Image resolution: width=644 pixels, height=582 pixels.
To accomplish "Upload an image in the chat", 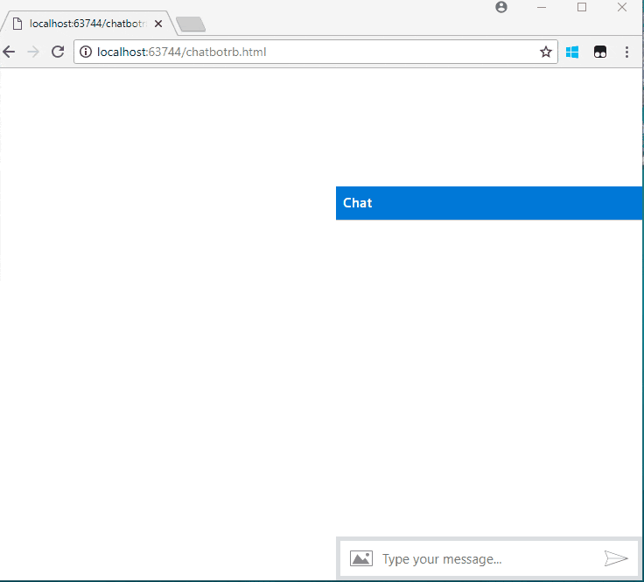I will (x=361, y=558).
